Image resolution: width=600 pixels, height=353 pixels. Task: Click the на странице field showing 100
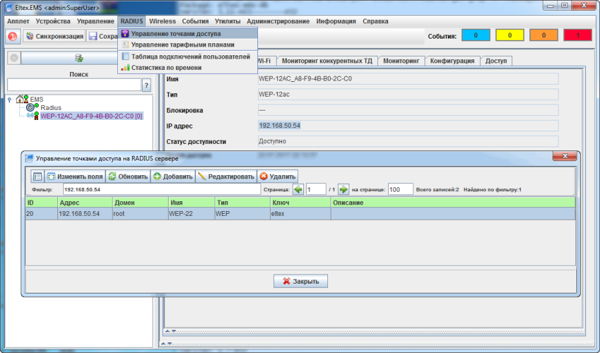pos(400,189)
